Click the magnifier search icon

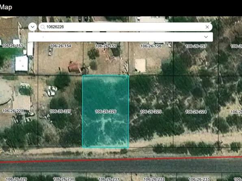point(43,27)
